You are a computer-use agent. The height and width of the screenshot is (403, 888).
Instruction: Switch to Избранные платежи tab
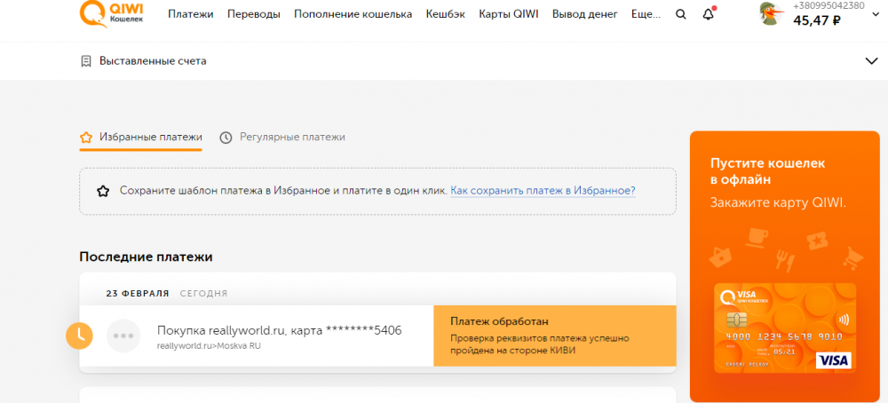140,138
